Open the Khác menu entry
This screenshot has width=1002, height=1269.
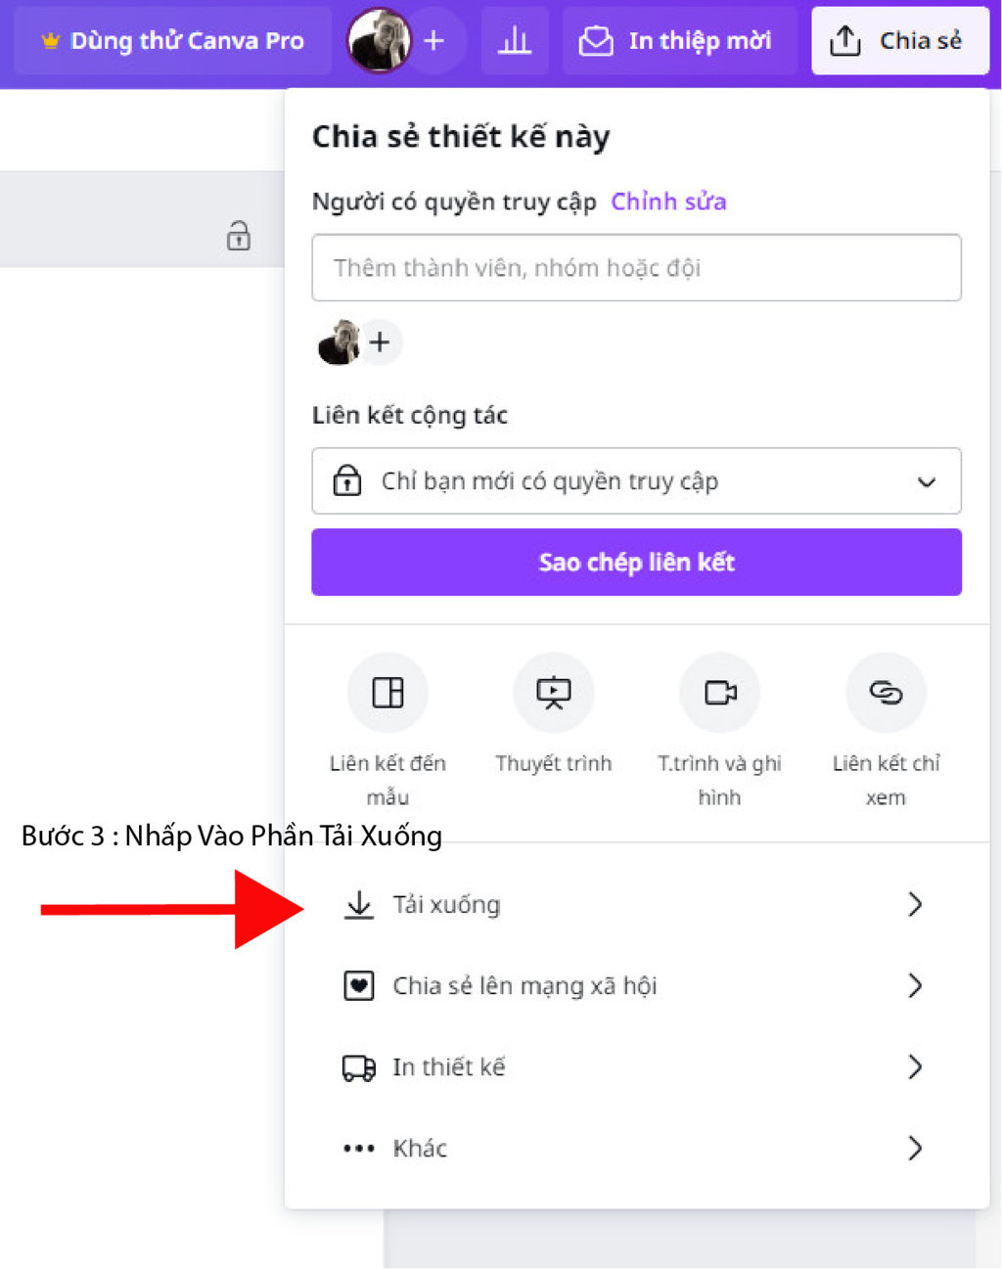click(636, 1148)
